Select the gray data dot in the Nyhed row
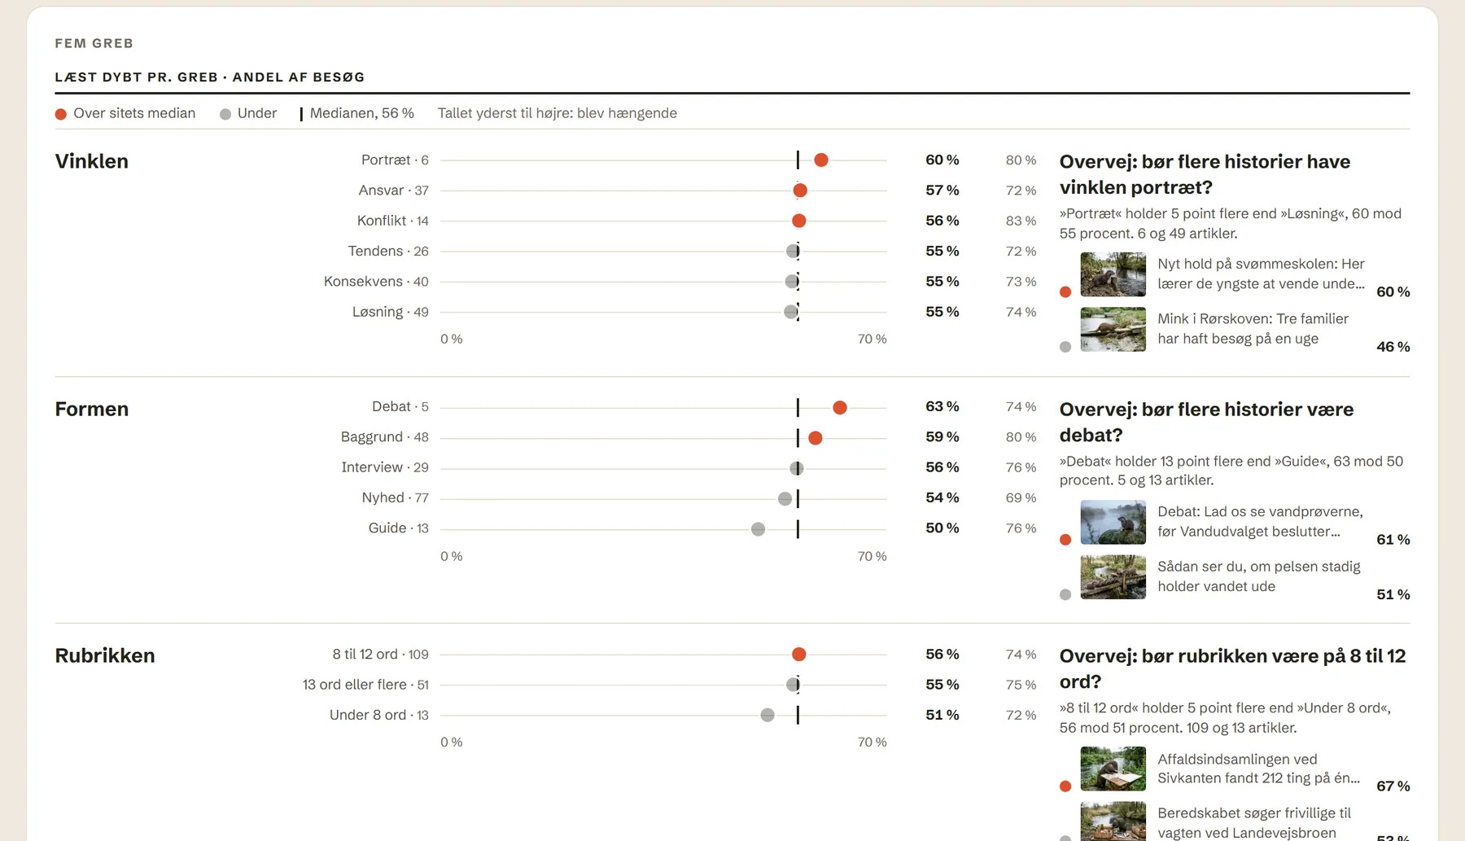Image resolution: width=1465 pixels, height=841 pixels. [x=785, y=498]
